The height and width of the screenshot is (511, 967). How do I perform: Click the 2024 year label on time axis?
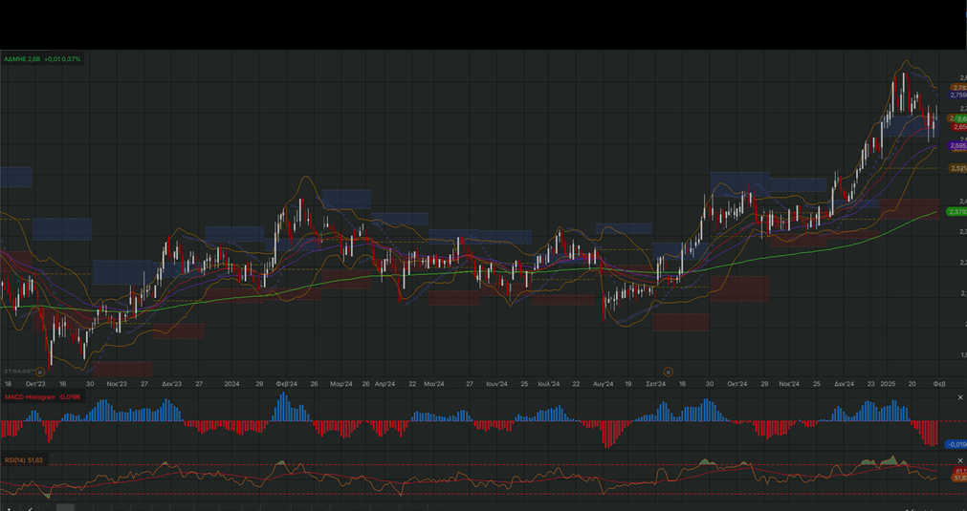[x=231, y=384]
